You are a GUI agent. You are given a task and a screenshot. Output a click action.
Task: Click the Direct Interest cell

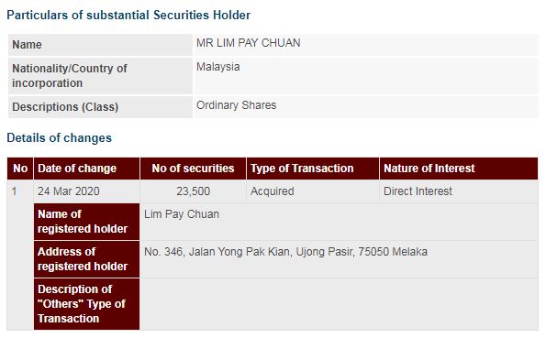tap(418, 191)
